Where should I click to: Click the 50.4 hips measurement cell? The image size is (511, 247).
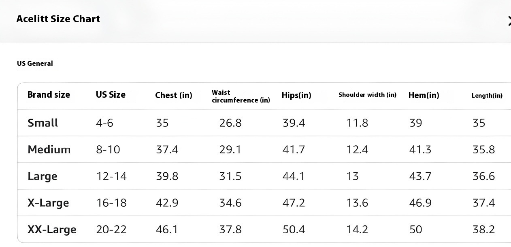(x=294, y=230)
